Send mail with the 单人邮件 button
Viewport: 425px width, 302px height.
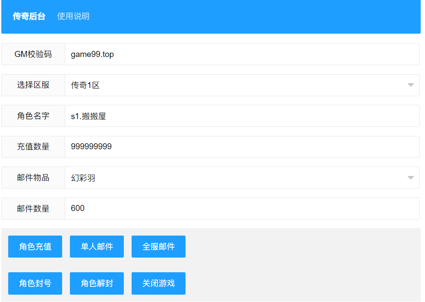97,247
